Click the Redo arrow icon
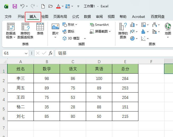 33,6
